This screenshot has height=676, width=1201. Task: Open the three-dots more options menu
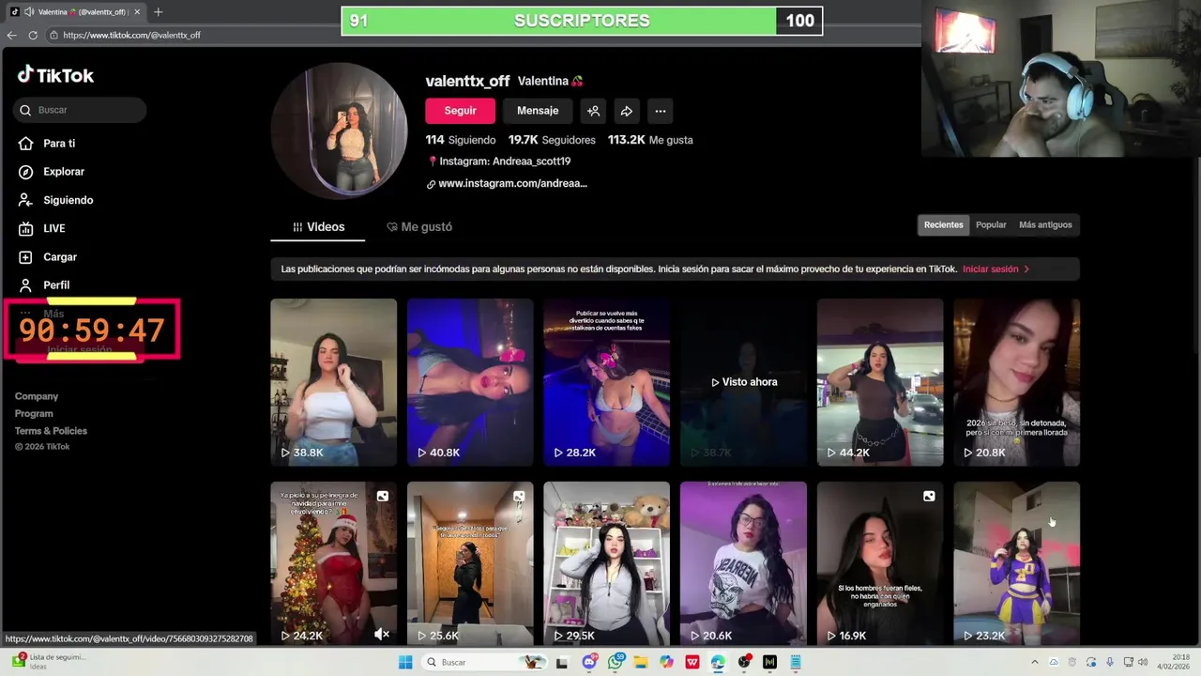point(661,111)
